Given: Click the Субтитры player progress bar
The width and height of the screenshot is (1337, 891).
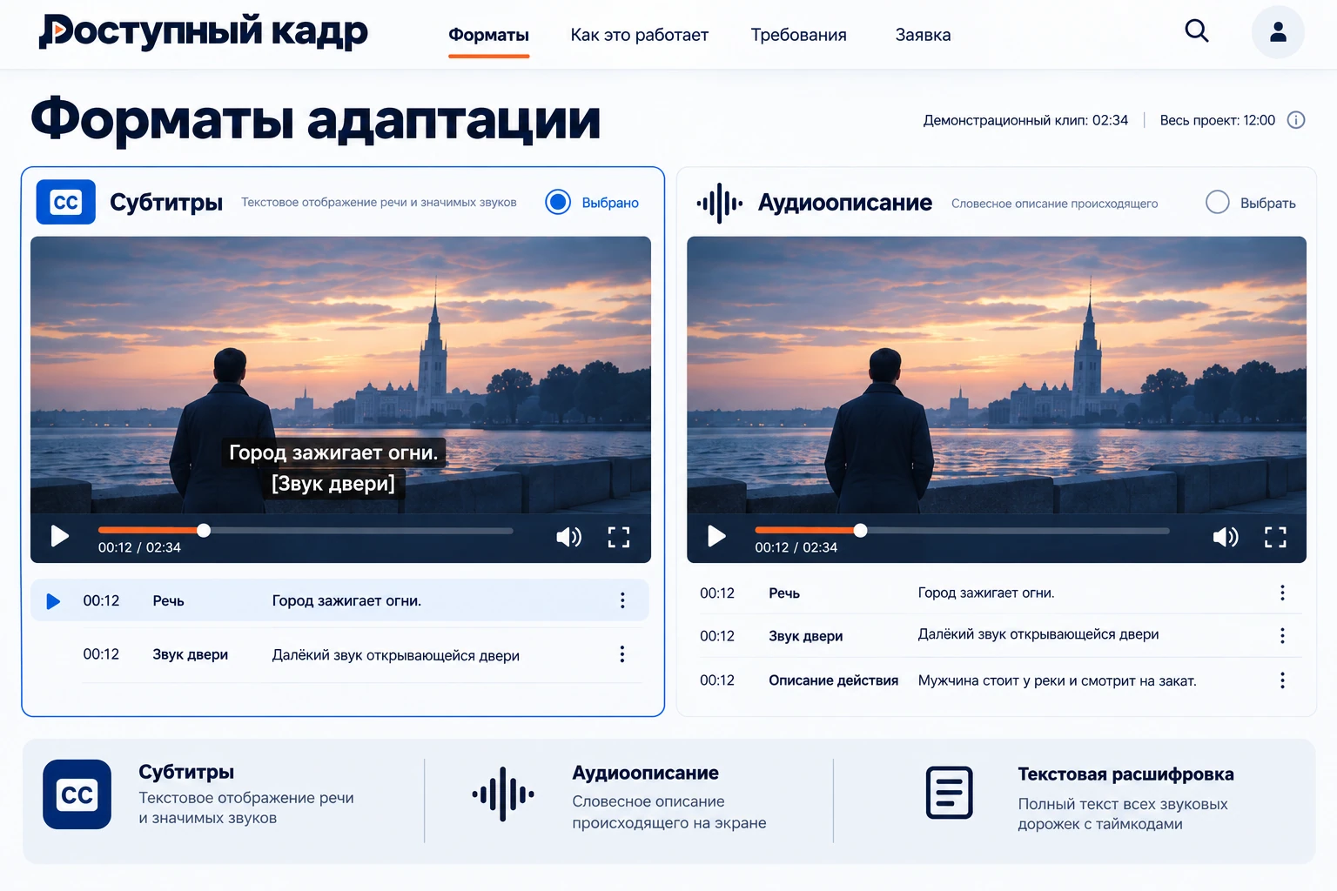Looking at the screenshot, I should tap(306, 531).
